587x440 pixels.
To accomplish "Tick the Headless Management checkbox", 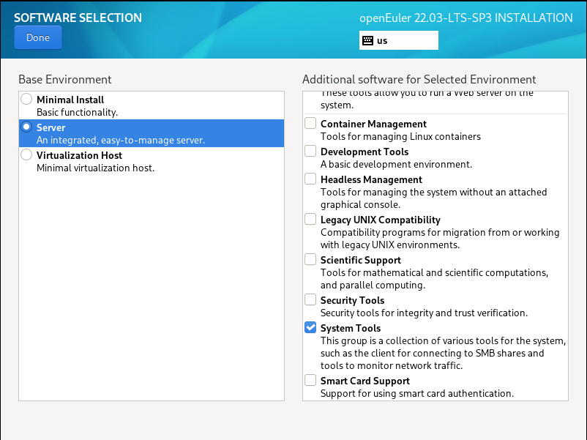I will coord(310,179).
